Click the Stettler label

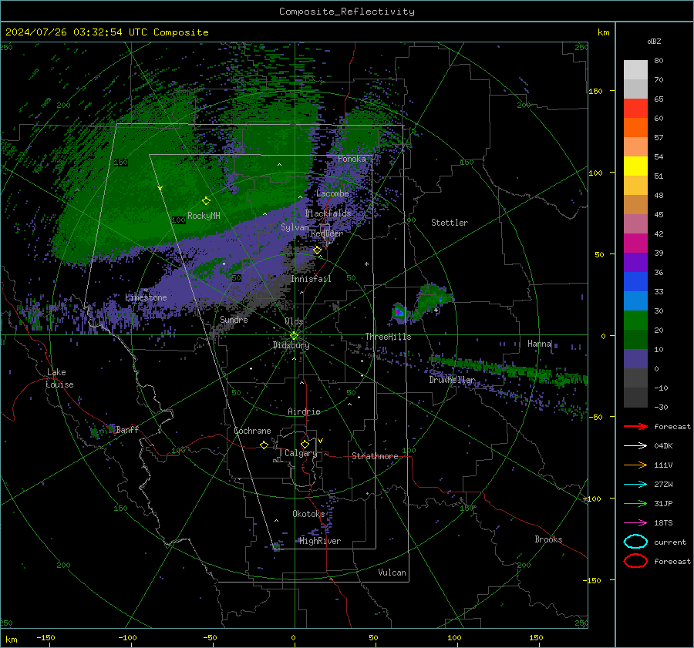(x=450, y=223)
